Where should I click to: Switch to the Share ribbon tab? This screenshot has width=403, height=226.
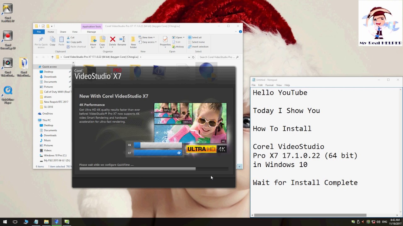63,32
